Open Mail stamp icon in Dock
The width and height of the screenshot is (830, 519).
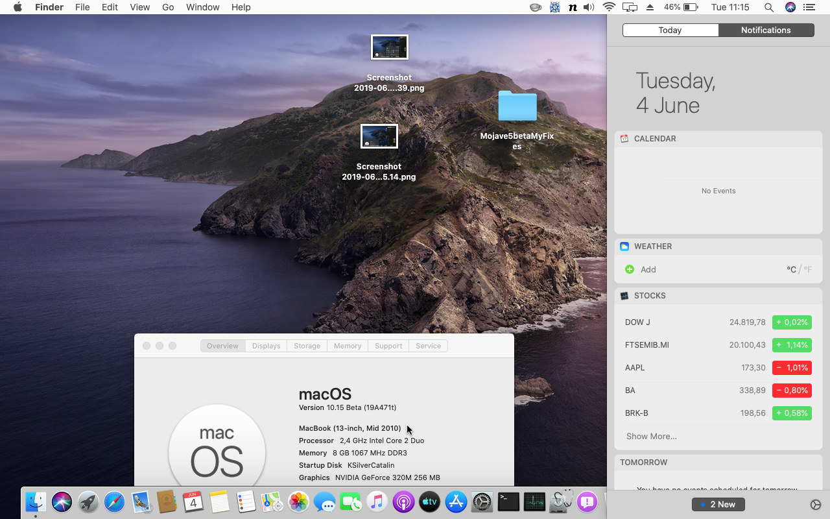click(141, 501)
